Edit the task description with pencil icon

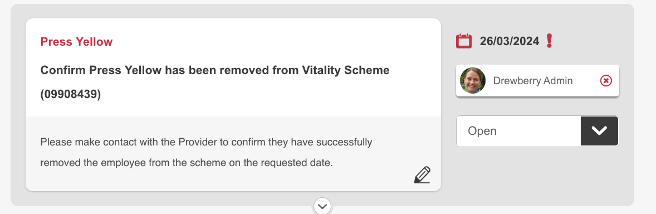pos(422,175)
